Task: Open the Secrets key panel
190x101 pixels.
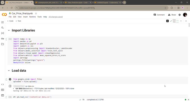Action: 3,39
